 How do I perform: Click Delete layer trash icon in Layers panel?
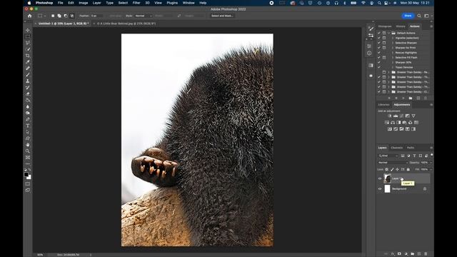pyautogui.click(x=426, y=254)
